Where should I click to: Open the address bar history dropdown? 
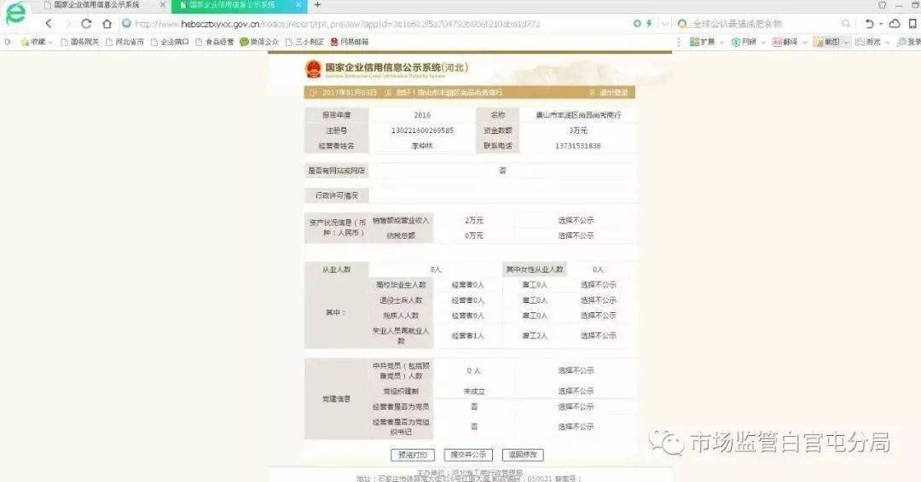pyautogui.click(x=665, y=24)
